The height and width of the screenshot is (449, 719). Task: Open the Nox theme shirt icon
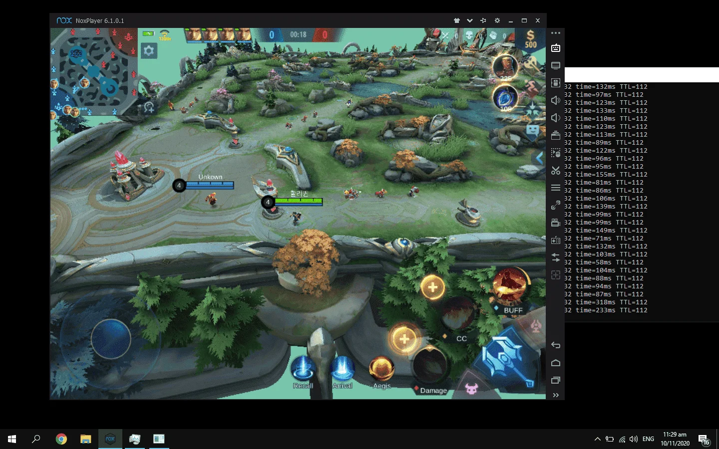[456, 20]
